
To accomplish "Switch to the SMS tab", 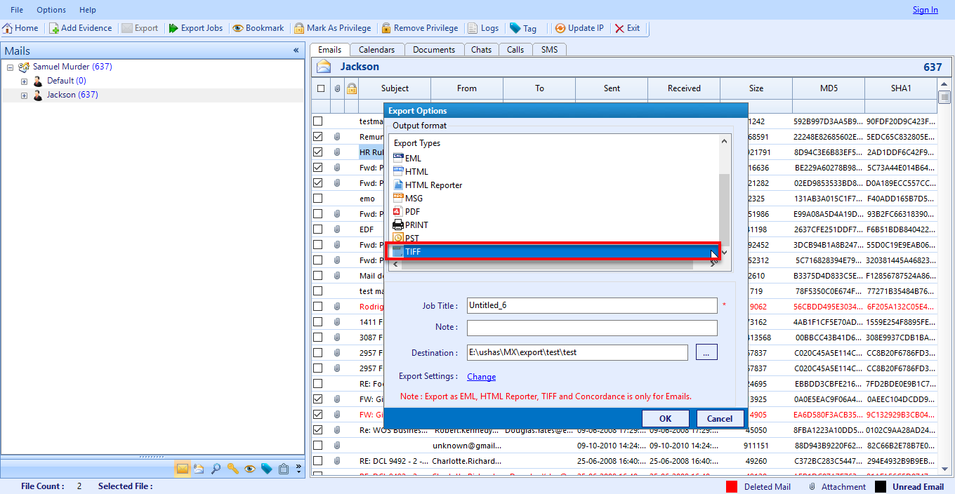I will [x=550, y=50].
